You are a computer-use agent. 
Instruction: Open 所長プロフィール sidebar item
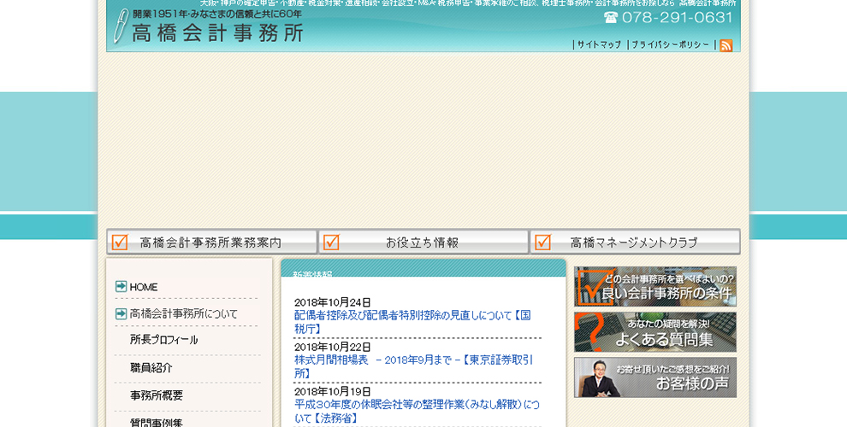pyautogui.click(x=163, y=340)
